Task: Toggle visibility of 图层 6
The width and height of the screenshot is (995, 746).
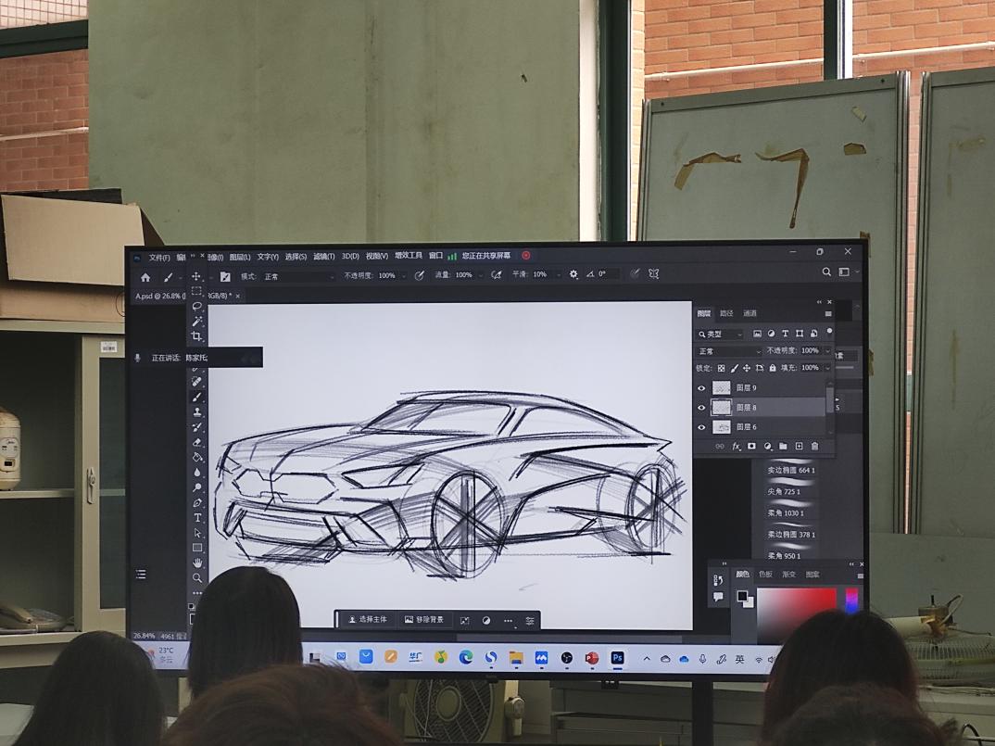Action: pyautogui.click(x=701, y=427)
